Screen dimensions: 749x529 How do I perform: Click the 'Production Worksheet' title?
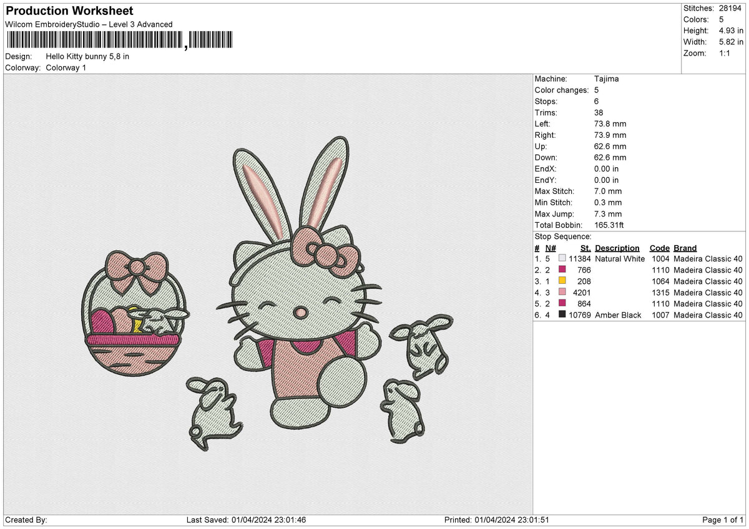pyautogui.click(x=69, y=11)
